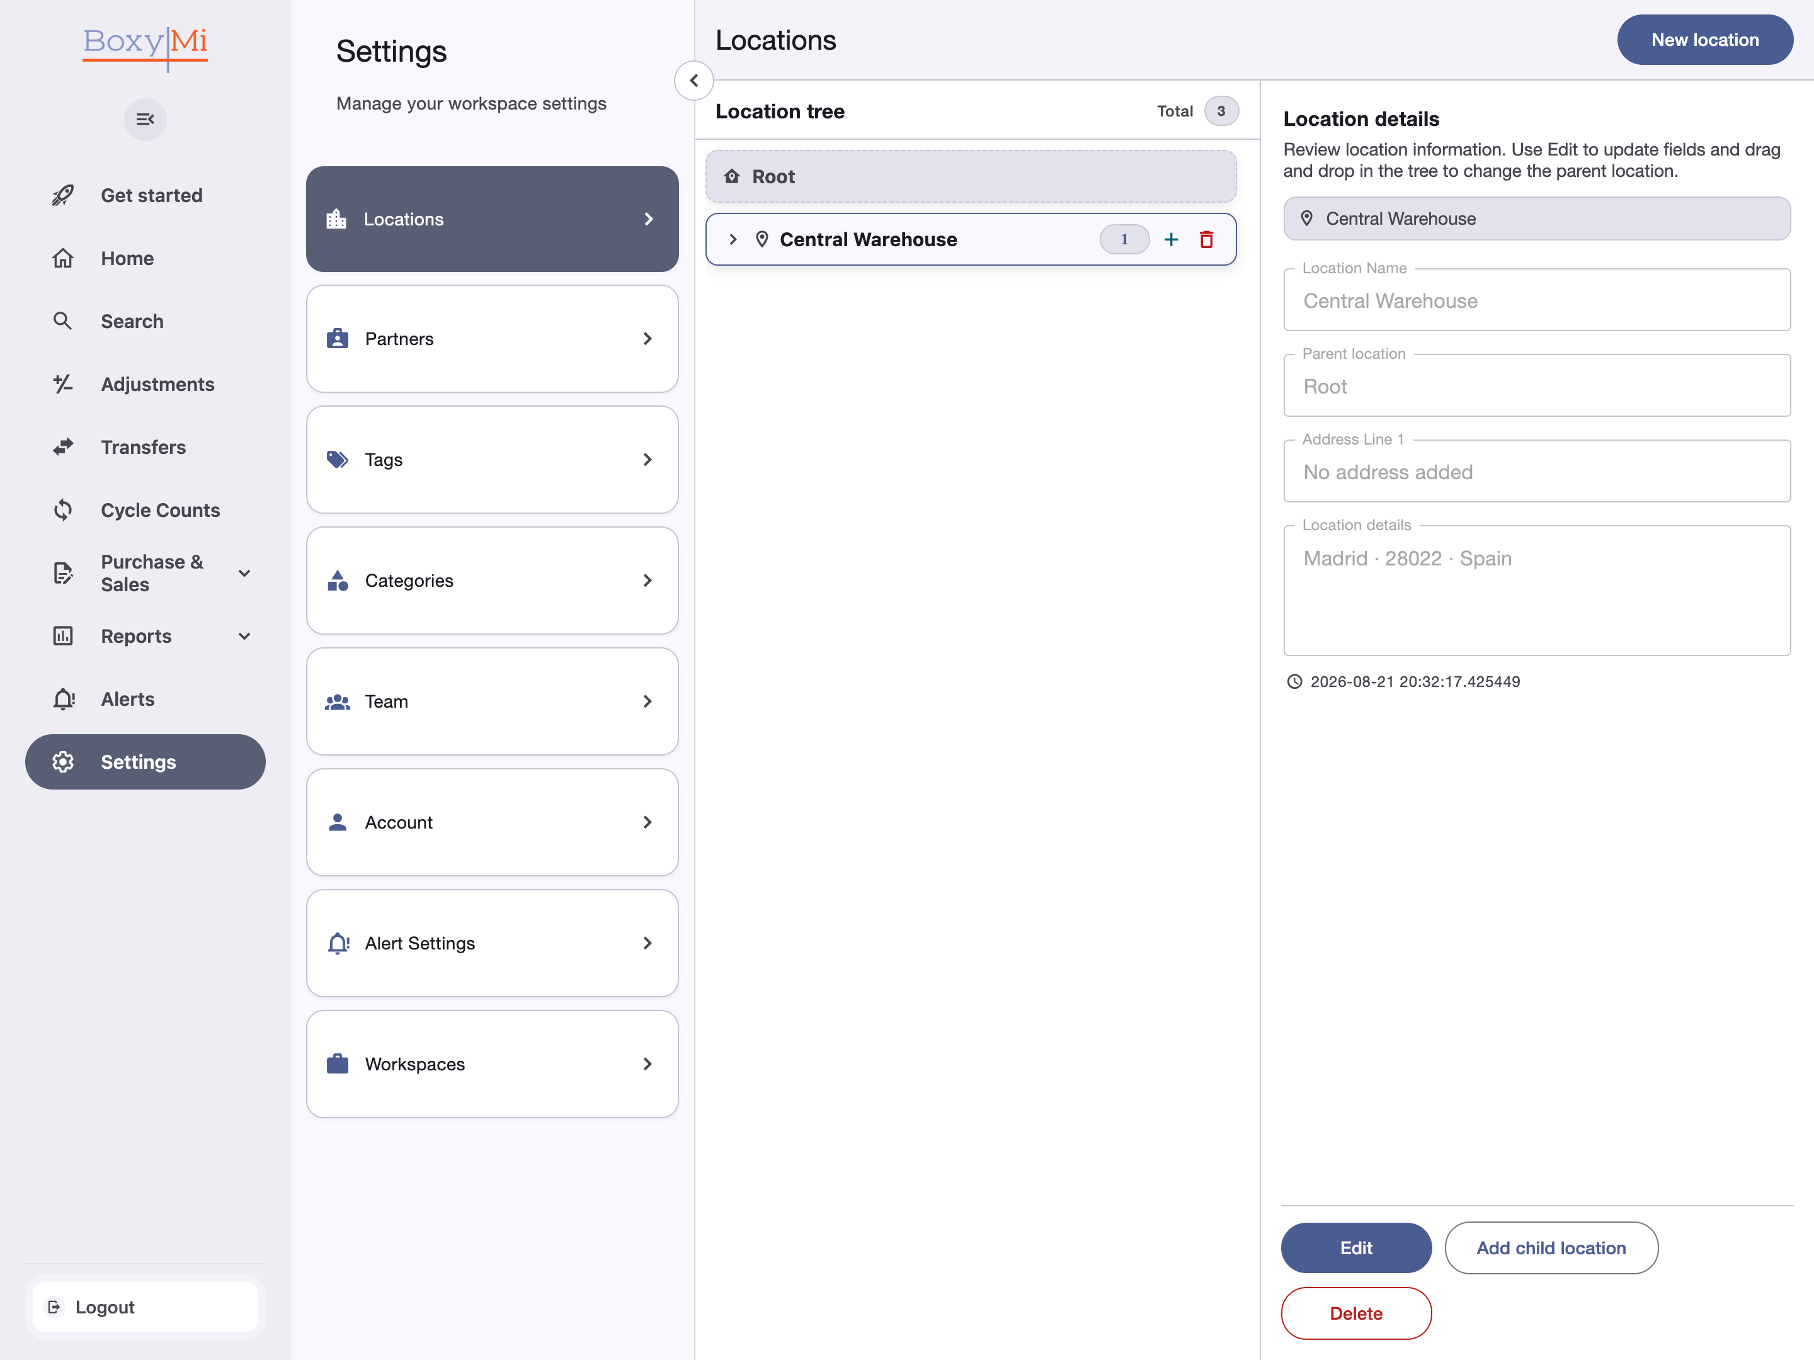Click the pin icon beside Central Warehouse in tree
Image resolution: width=1814 pixels, height=1360 pixels.
(x=762, y=239)
